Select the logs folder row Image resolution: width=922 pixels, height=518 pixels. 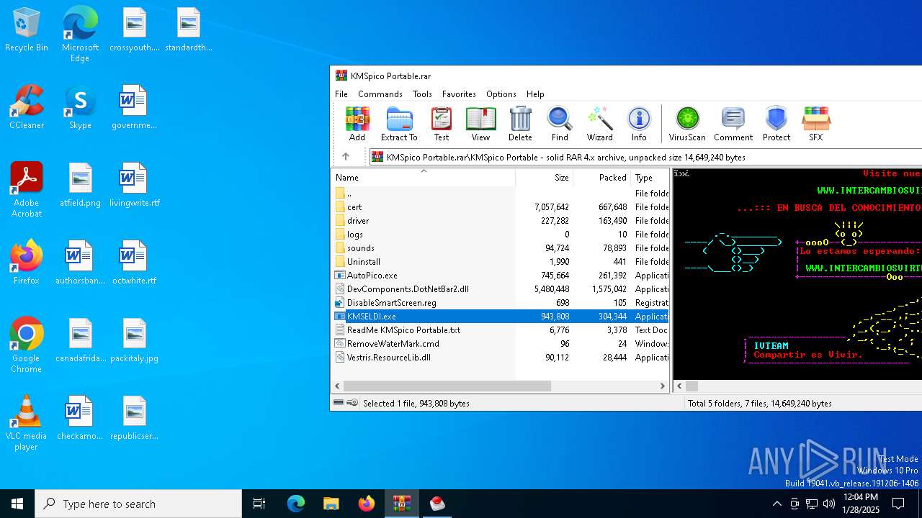pyautogui.click(x=500, y=235)
